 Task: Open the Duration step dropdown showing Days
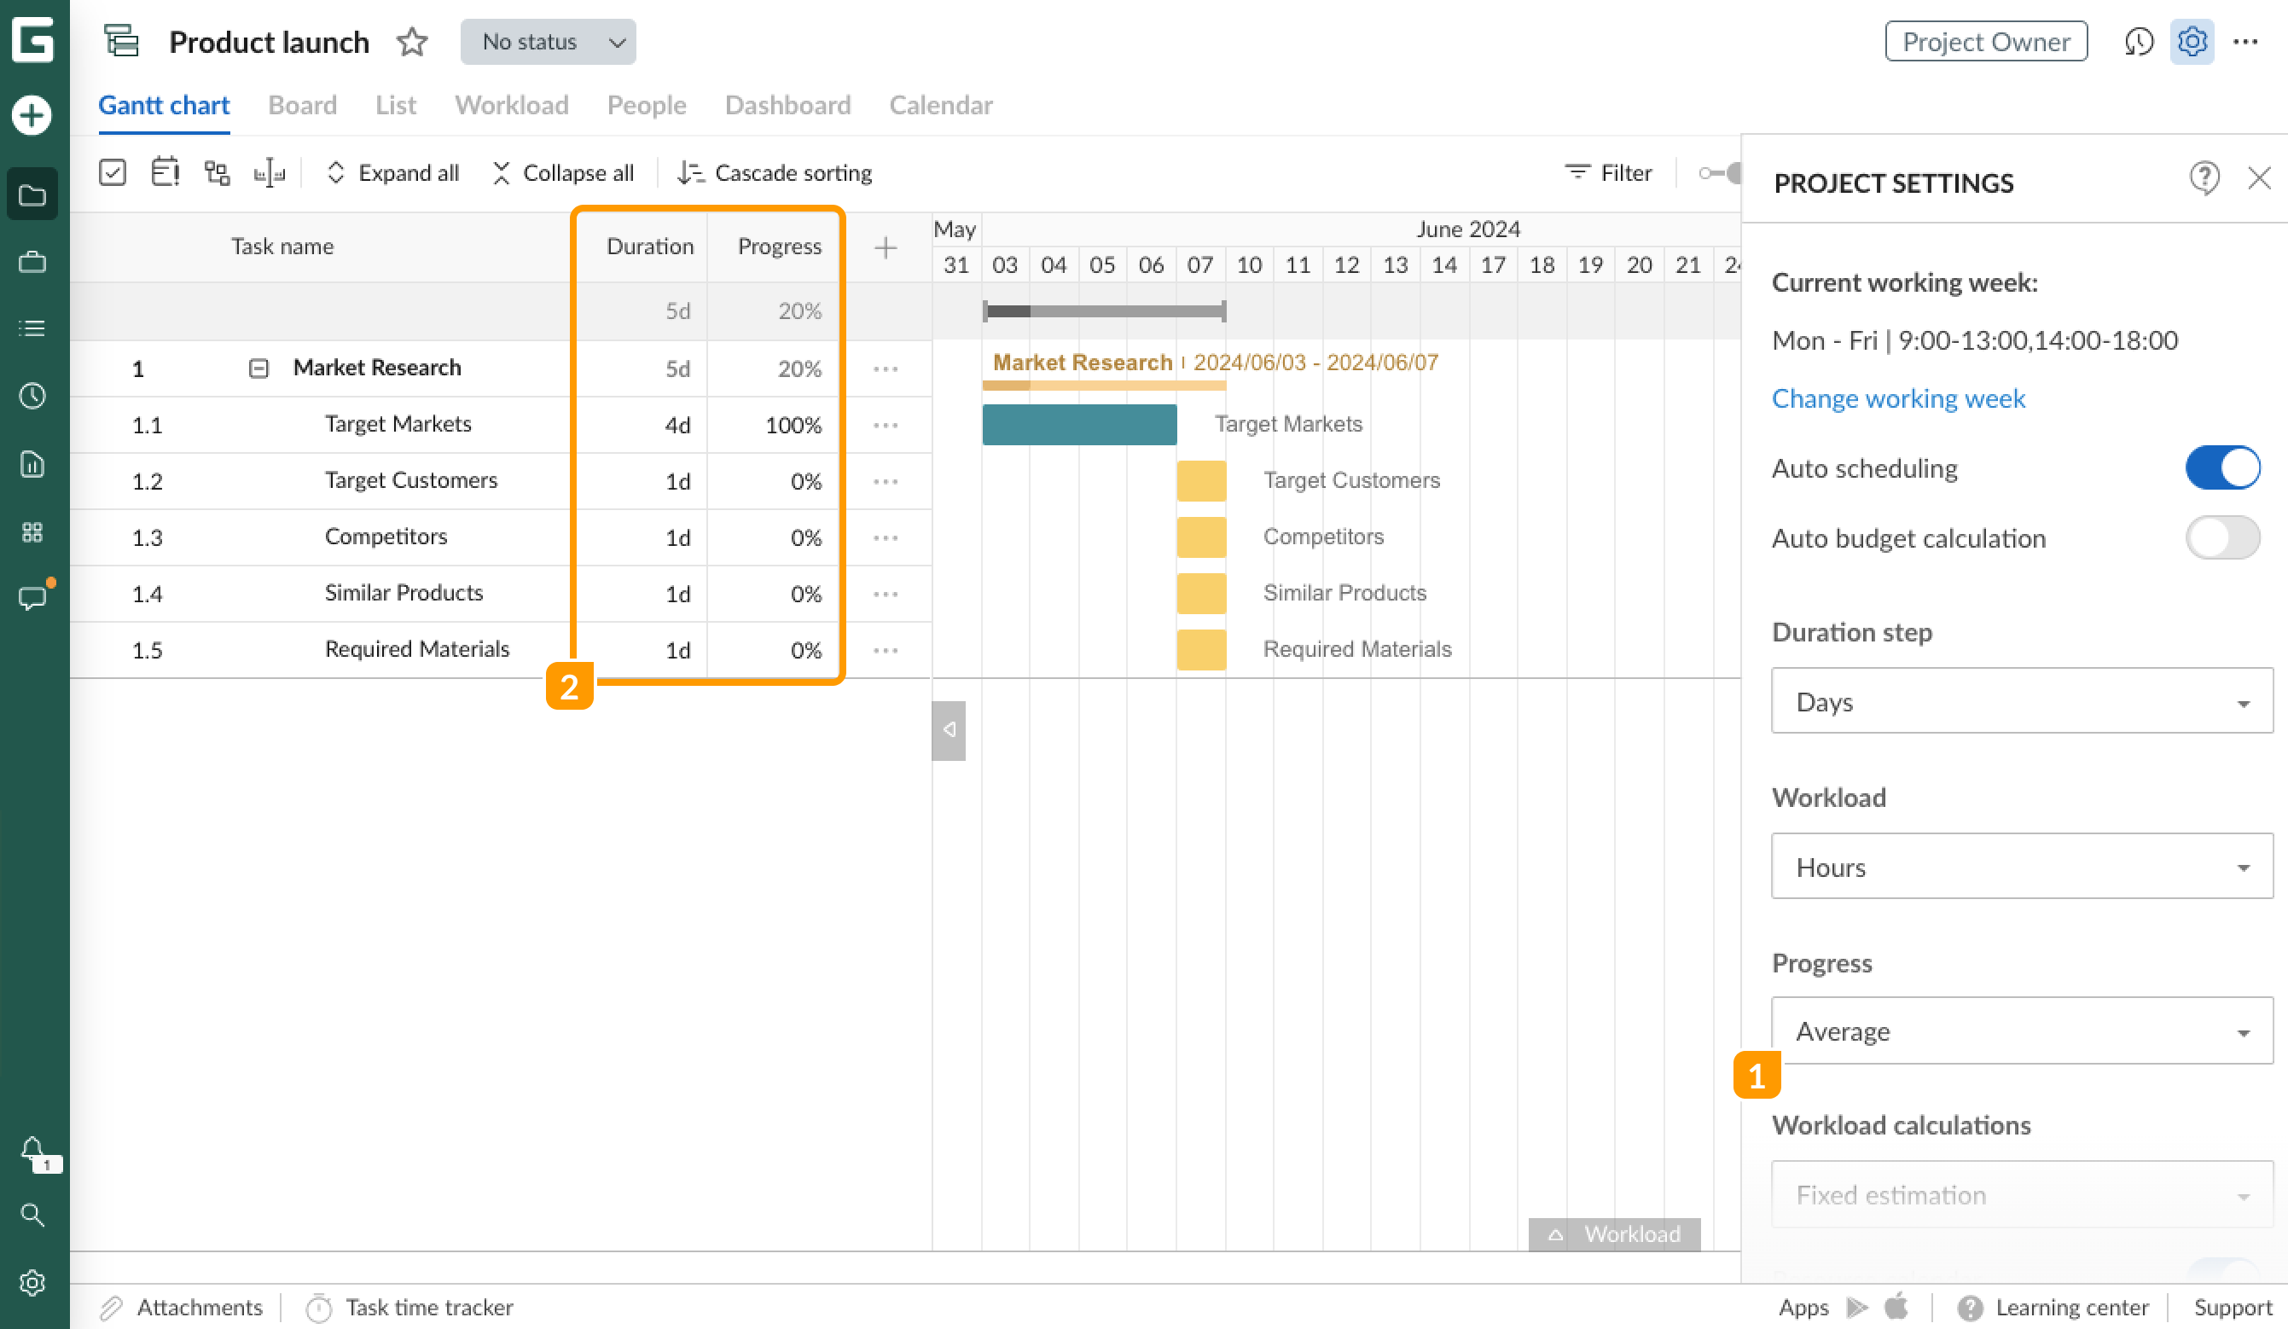2020,701
